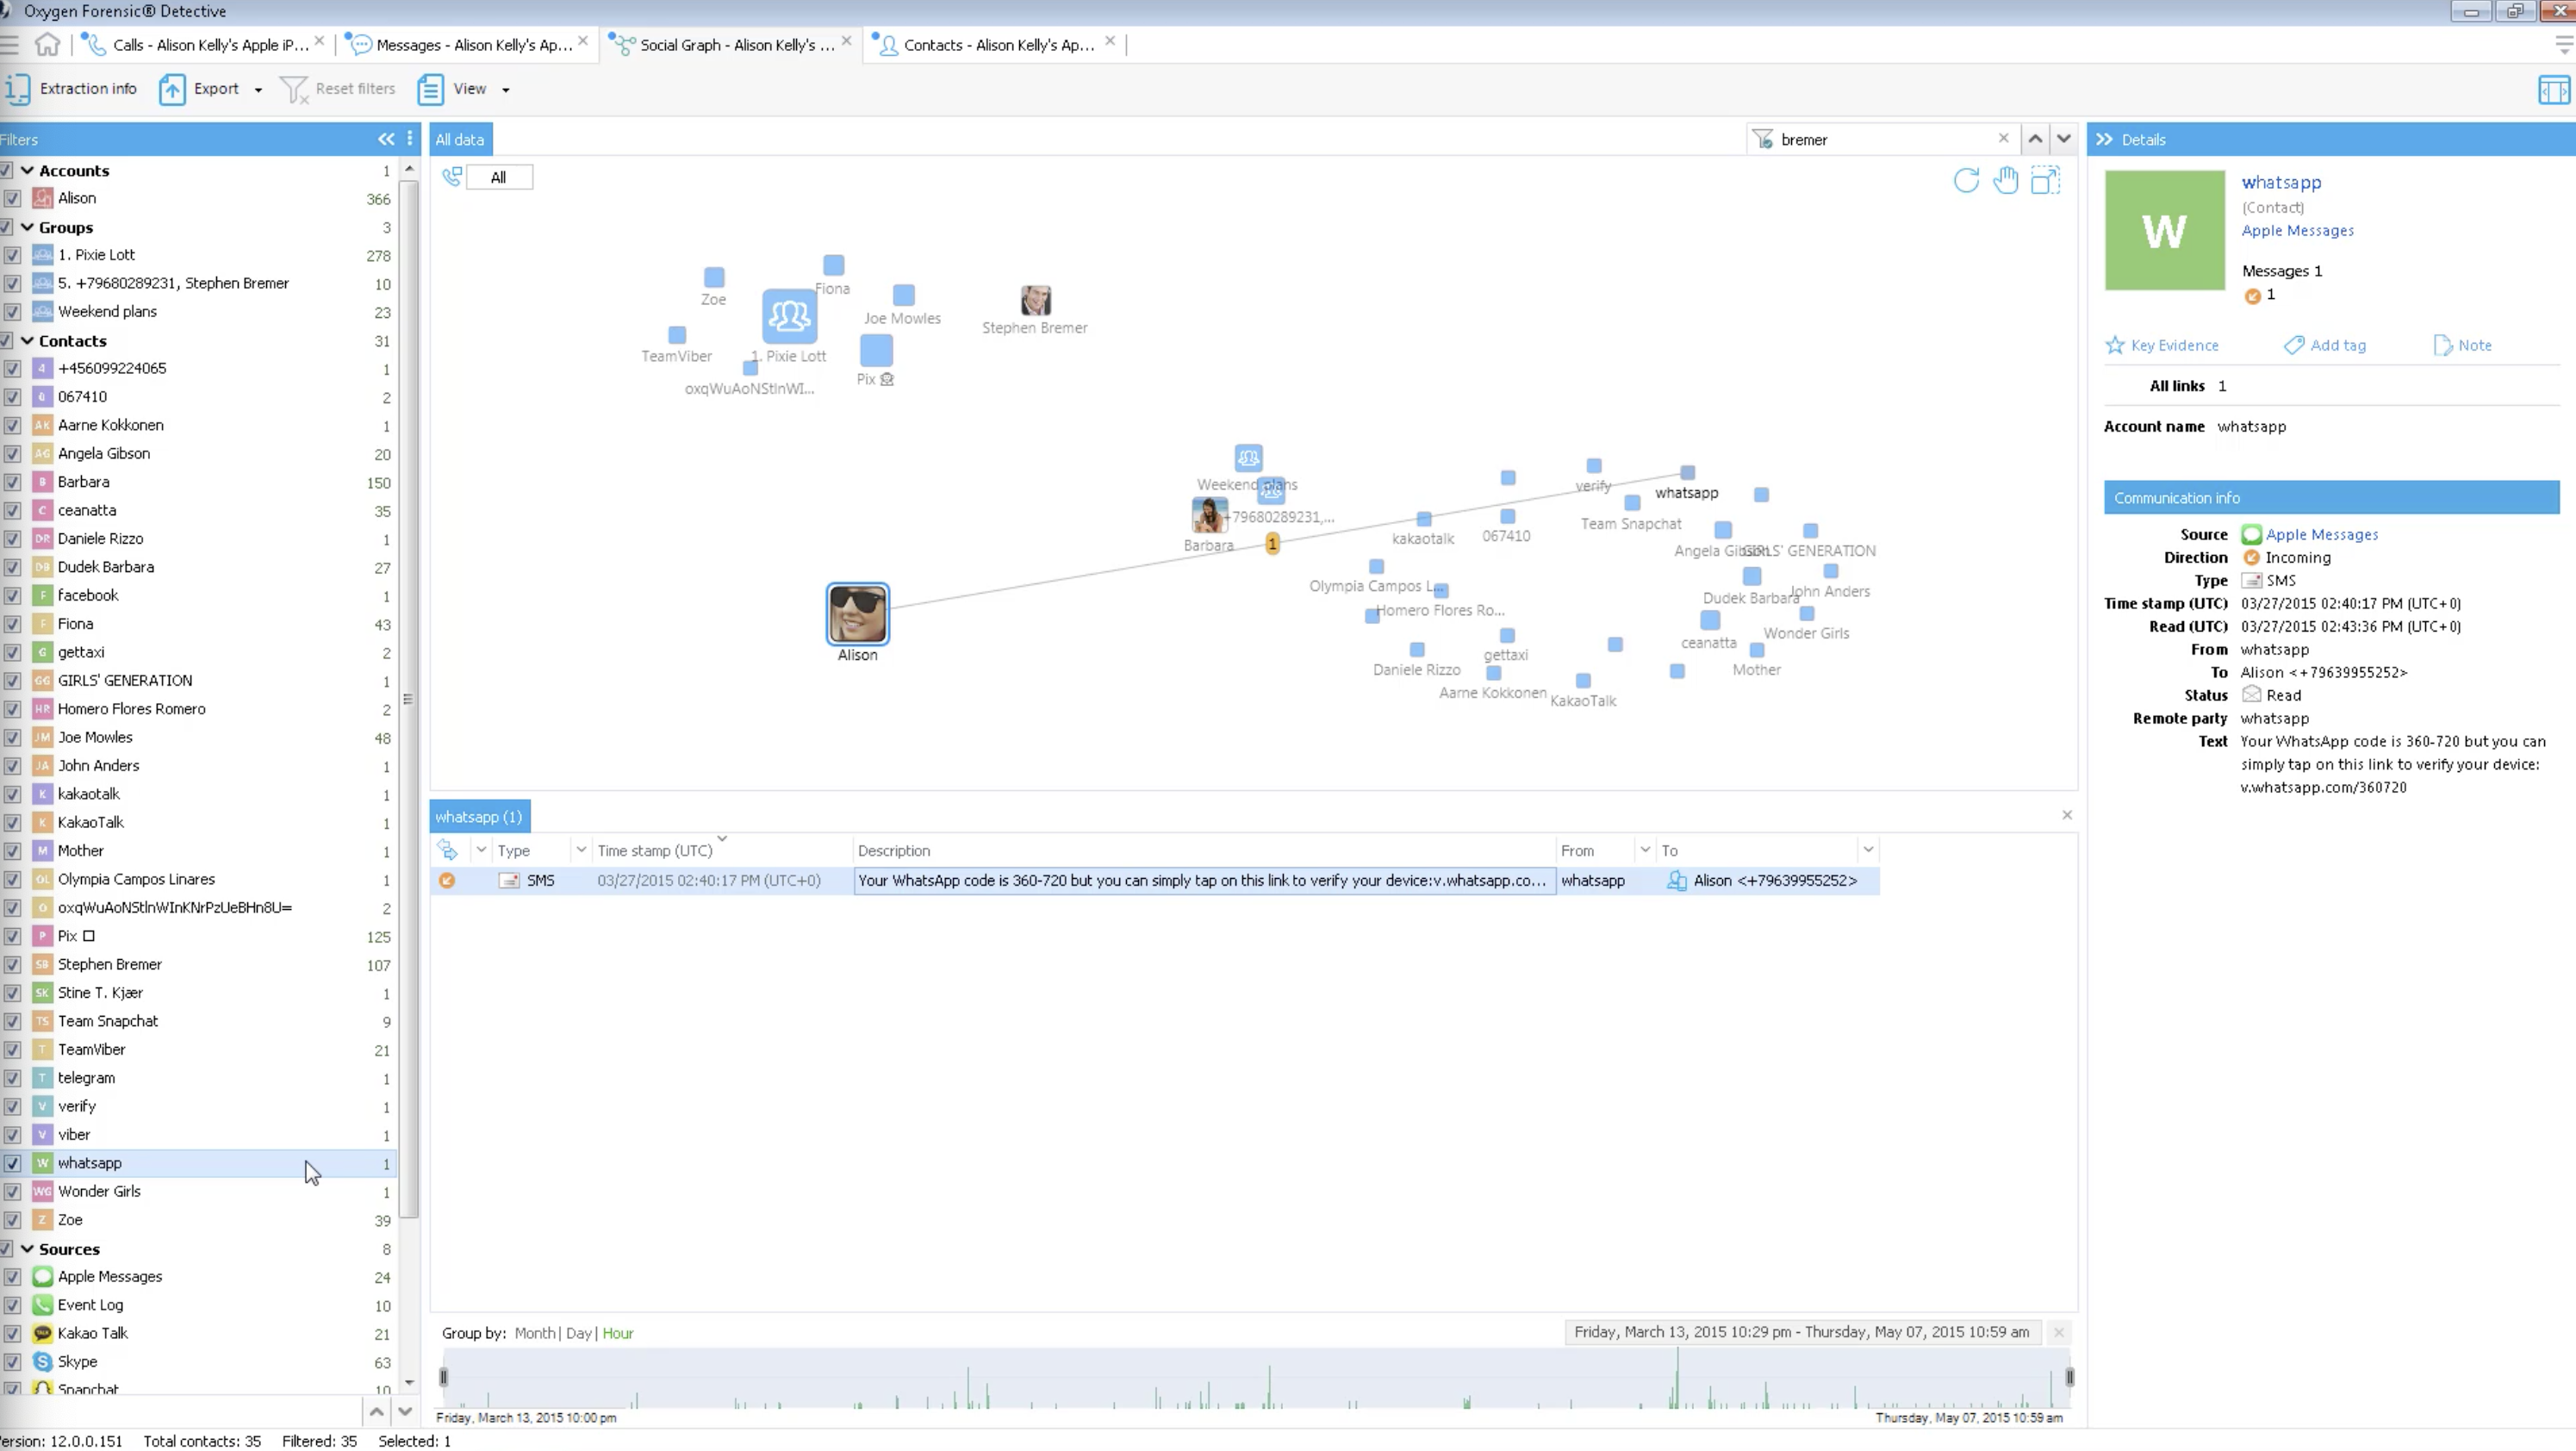
Task: Group the timeline by Hour
Action: [618, 1333]
